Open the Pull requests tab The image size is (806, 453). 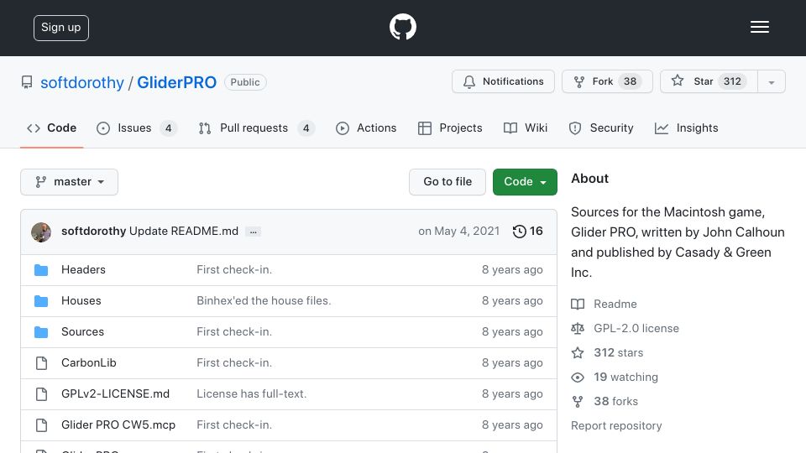pyautogui.click(x=257, y=128)
